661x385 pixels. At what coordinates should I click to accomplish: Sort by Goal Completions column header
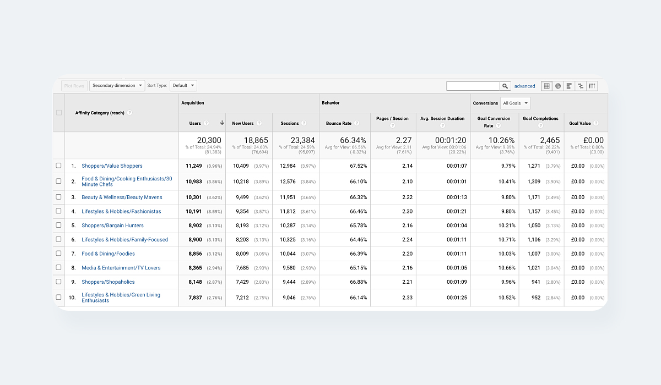point(540,119)
